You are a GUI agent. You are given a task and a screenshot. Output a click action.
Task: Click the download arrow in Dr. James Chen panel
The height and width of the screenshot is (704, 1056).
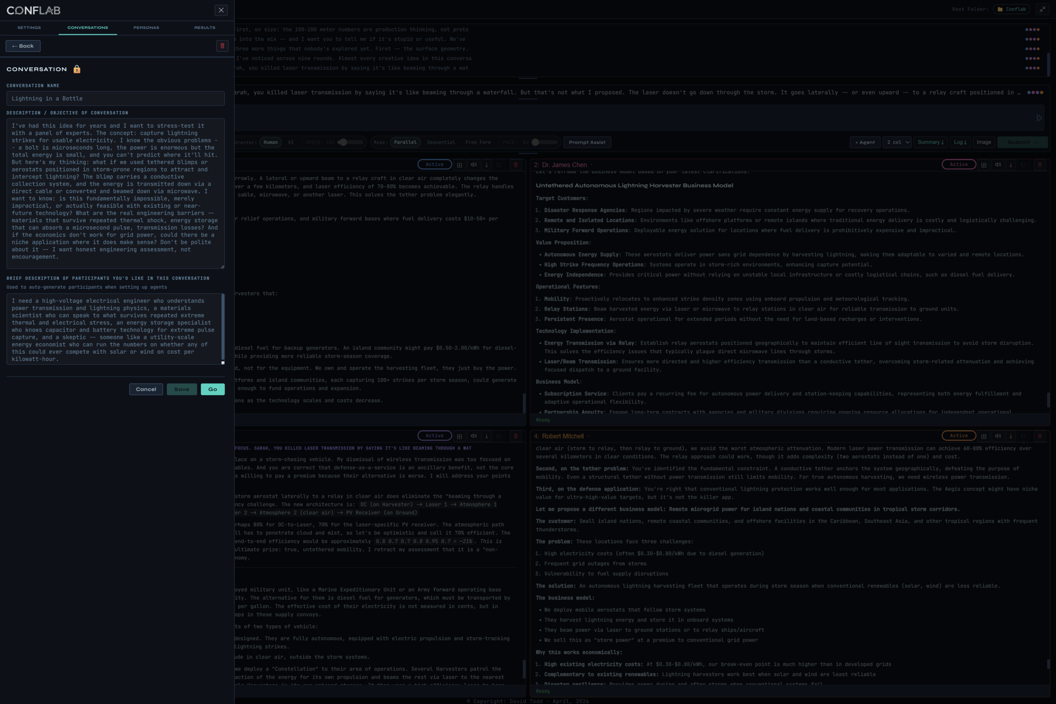tap(1010, 165)
